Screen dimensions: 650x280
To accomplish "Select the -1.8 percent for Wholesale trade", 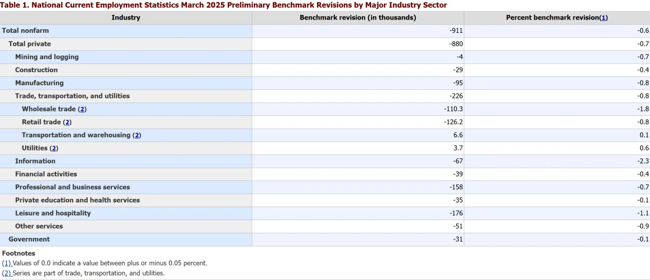I will point(643,109).
